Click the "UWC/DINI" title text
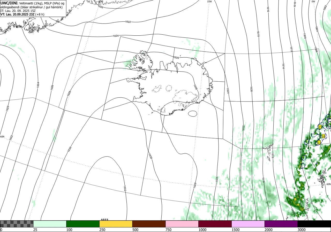Screen dimensions: 331x232 [x=9, y=3]
